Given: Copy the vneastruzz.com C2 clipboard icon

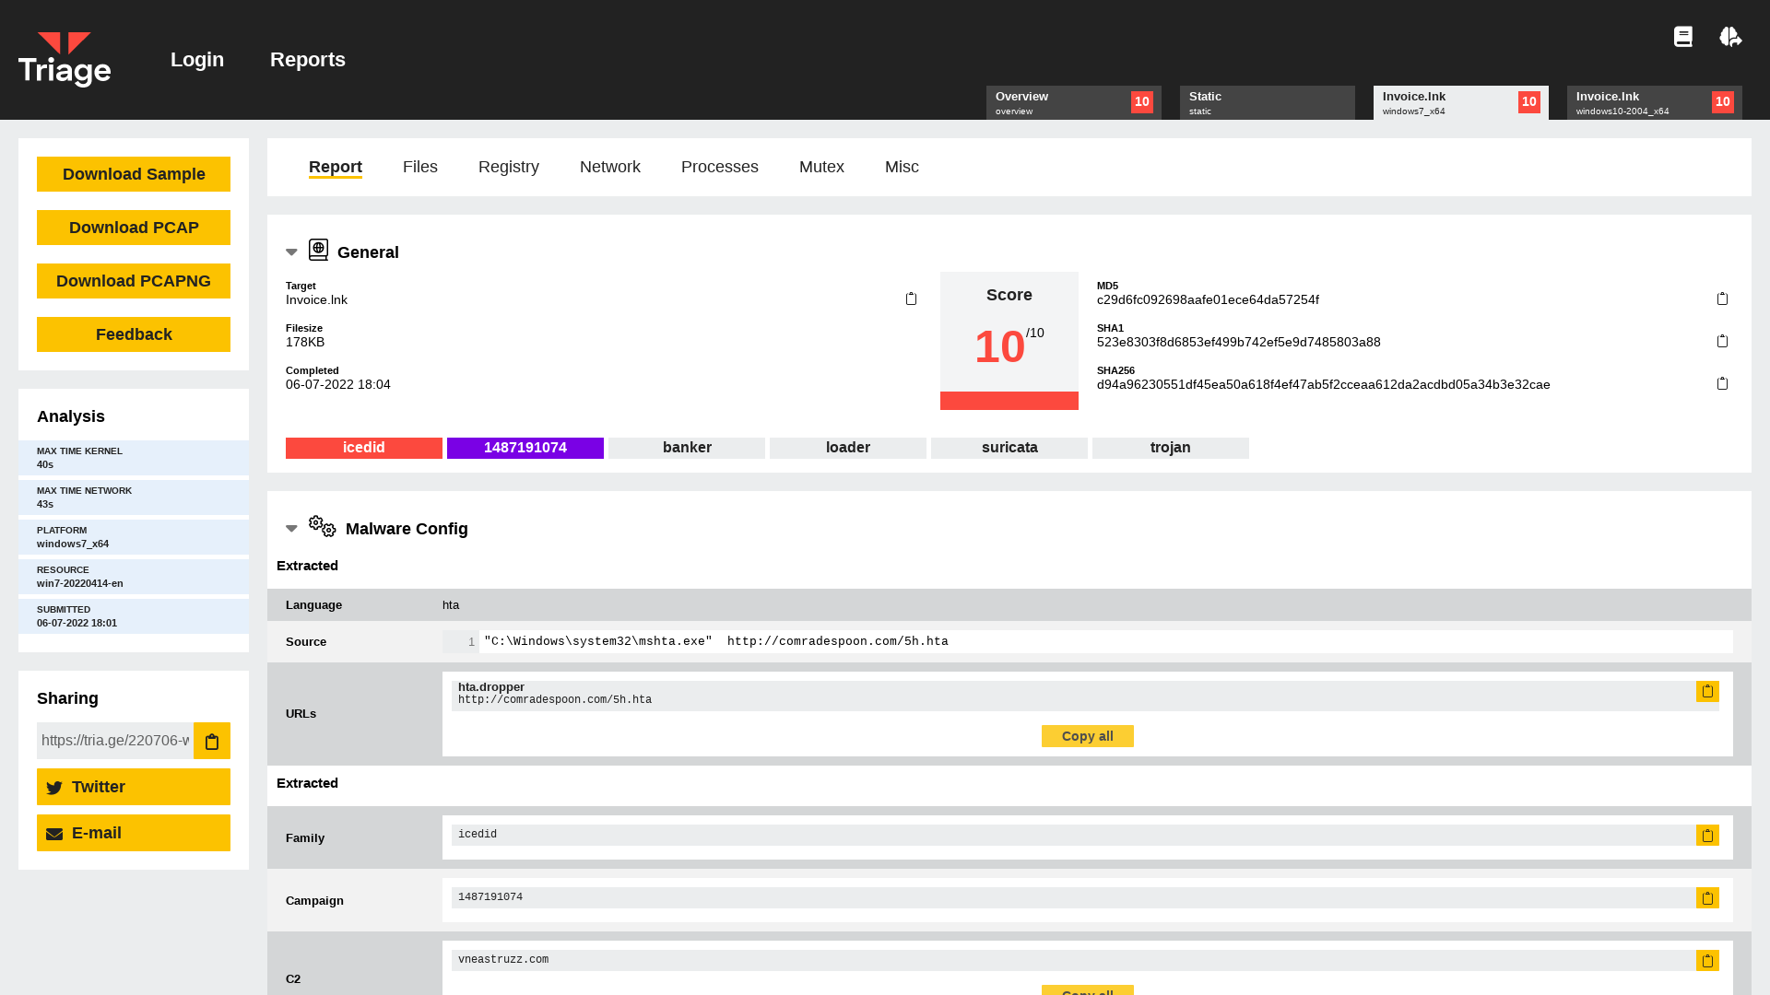Looking at the screenshot, I should [1708, 960].
